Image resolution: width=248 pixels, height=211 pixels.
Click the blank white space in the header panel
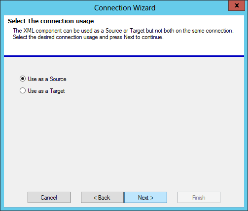point(124,48)
